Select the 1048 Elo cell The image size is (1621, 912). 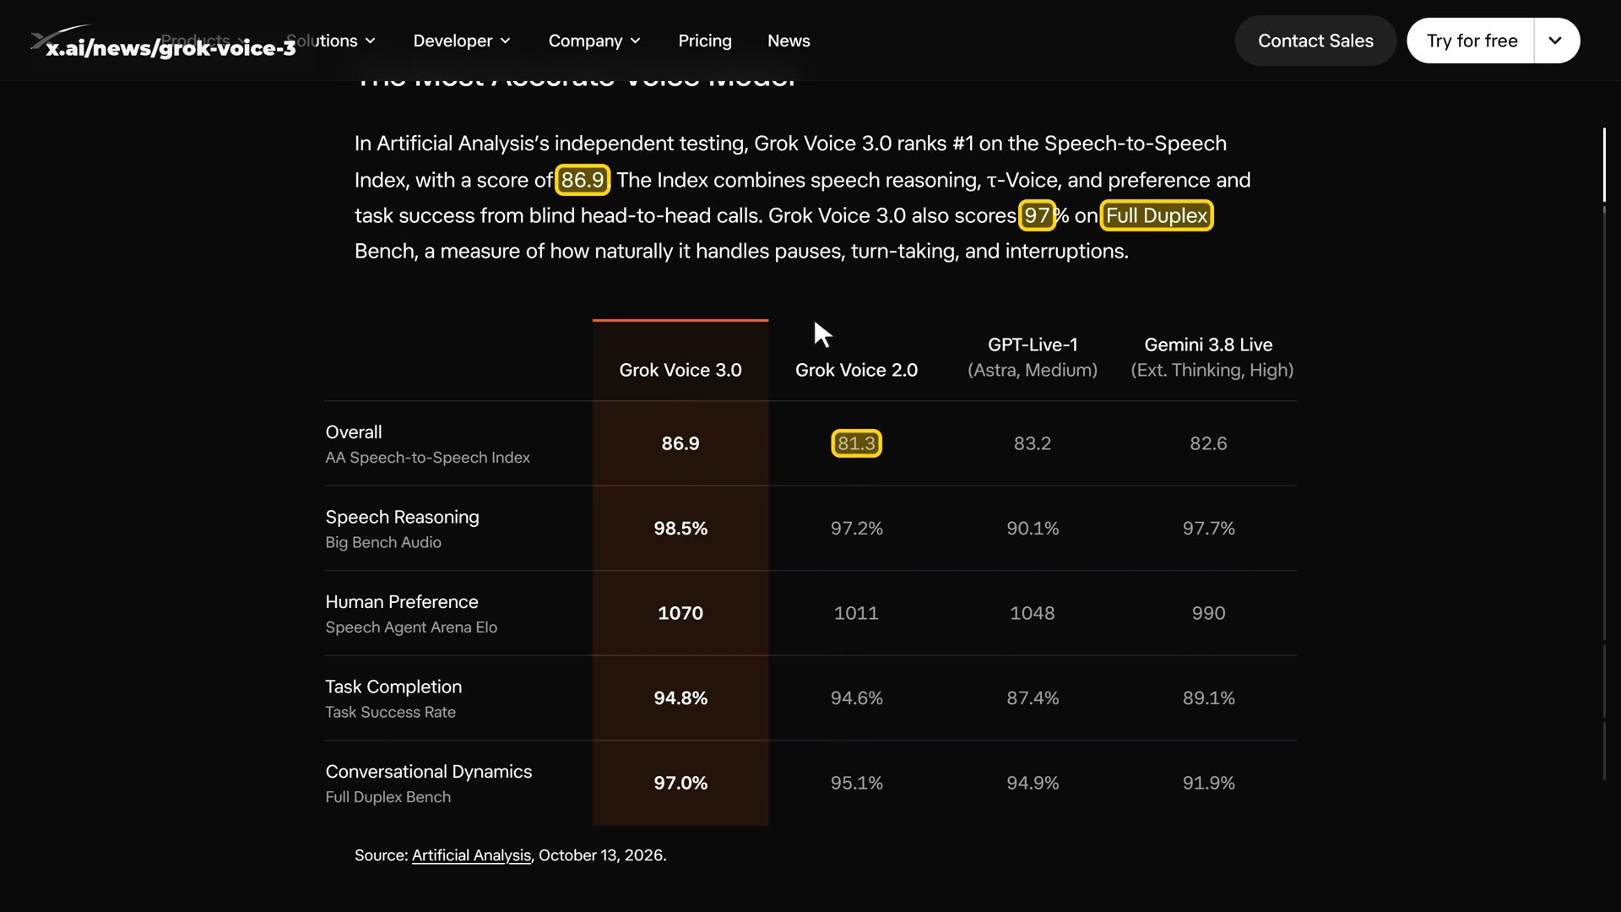(1033, 613)
